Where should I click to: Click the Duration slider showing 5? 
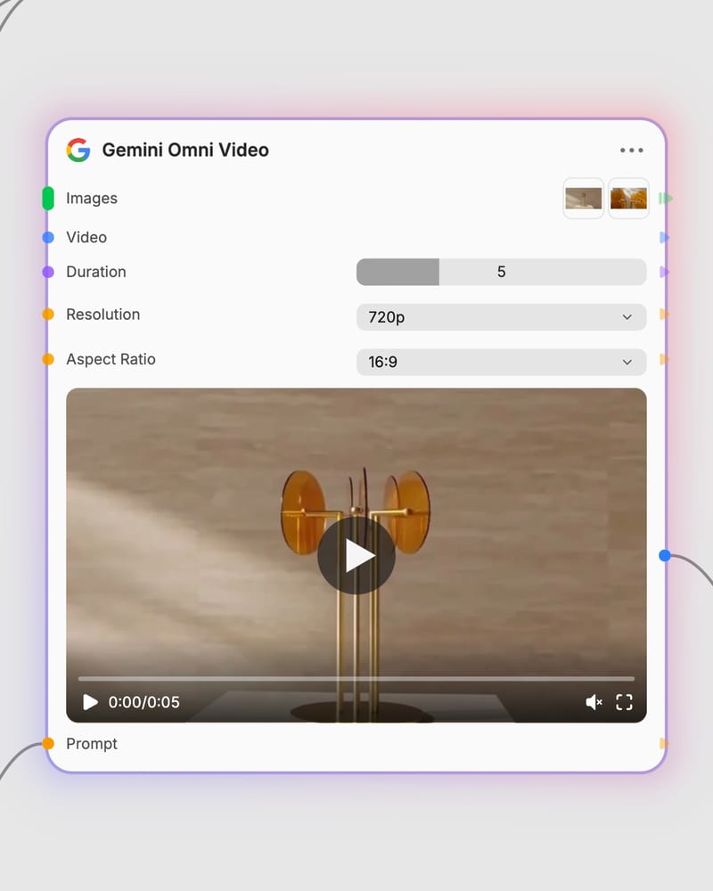coord(501,272)
